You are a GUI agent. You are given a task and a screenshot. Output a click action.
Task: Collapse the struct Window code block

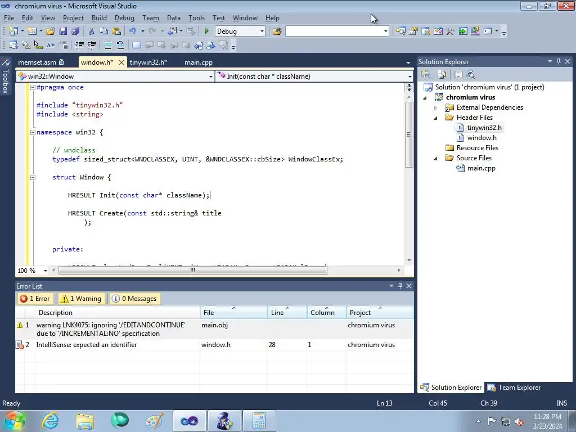click(33, 177)
